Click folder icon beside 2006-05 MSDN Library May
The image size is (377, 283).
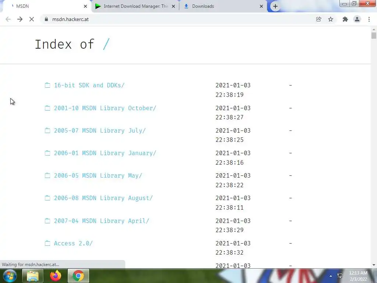click(x=47, y=175)
